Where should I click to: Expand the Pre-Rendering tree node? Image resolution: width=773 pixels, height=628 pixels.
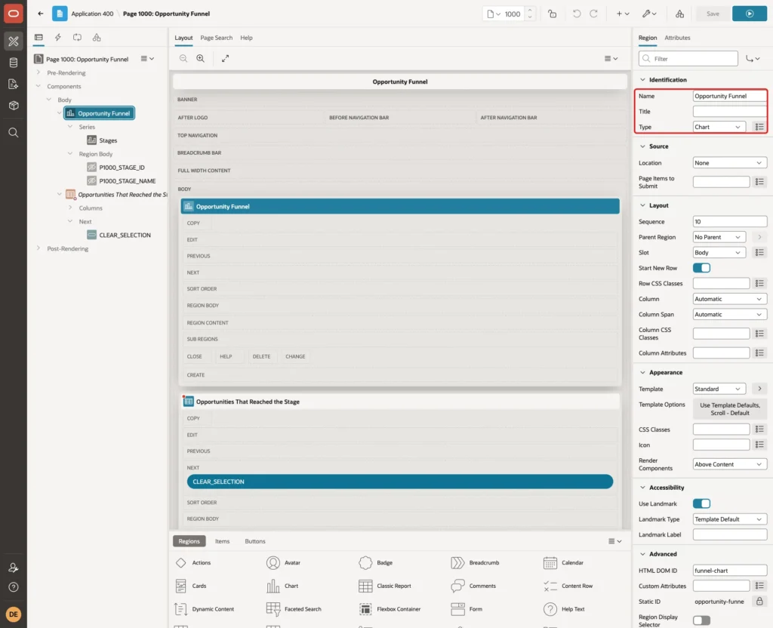click(x=38, y=73)
